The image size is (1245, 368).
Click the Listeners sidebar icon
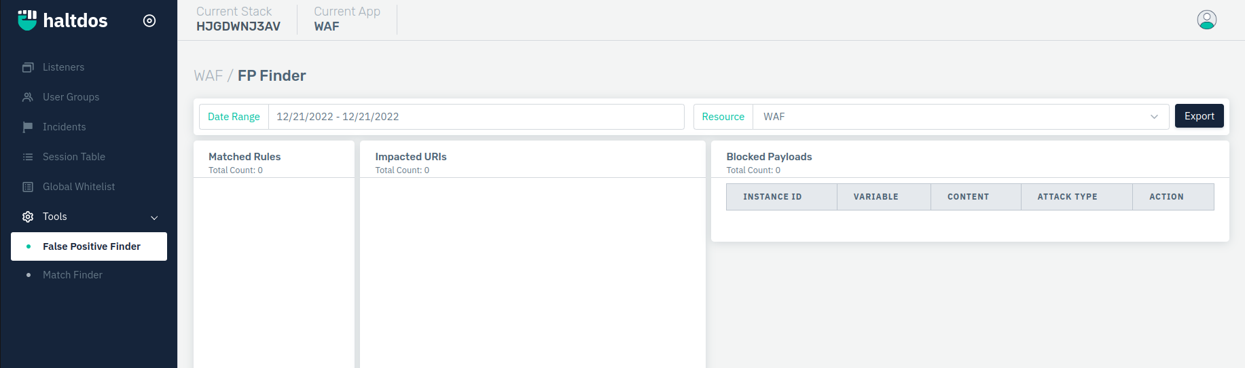28,67
